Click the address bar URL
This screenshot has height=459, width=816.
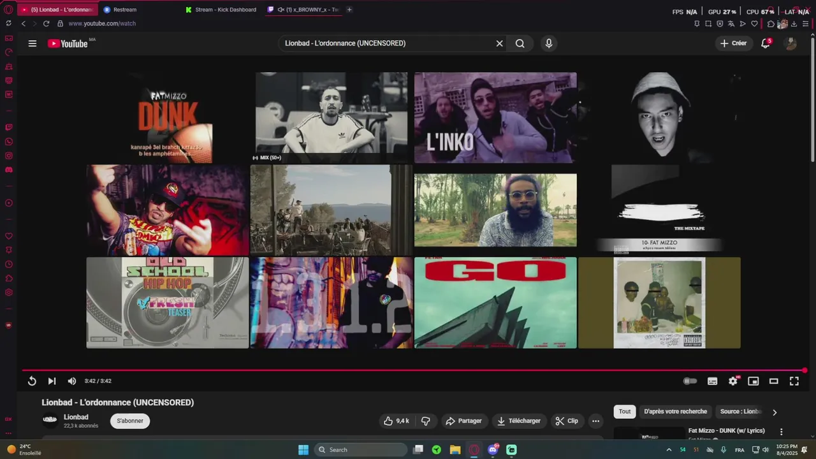coord(102,24)
